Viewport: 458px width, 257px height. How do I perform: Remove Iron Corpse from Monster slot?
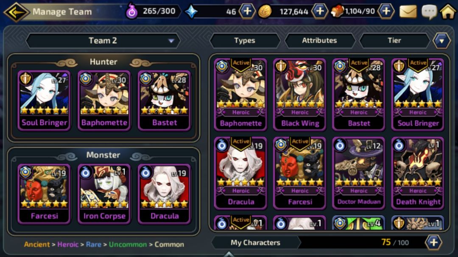[x=104, y=194]
